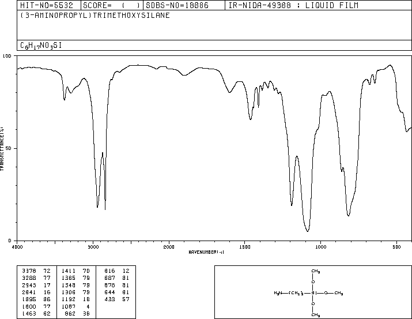Select the SCORE field in header

click(112, 5)
